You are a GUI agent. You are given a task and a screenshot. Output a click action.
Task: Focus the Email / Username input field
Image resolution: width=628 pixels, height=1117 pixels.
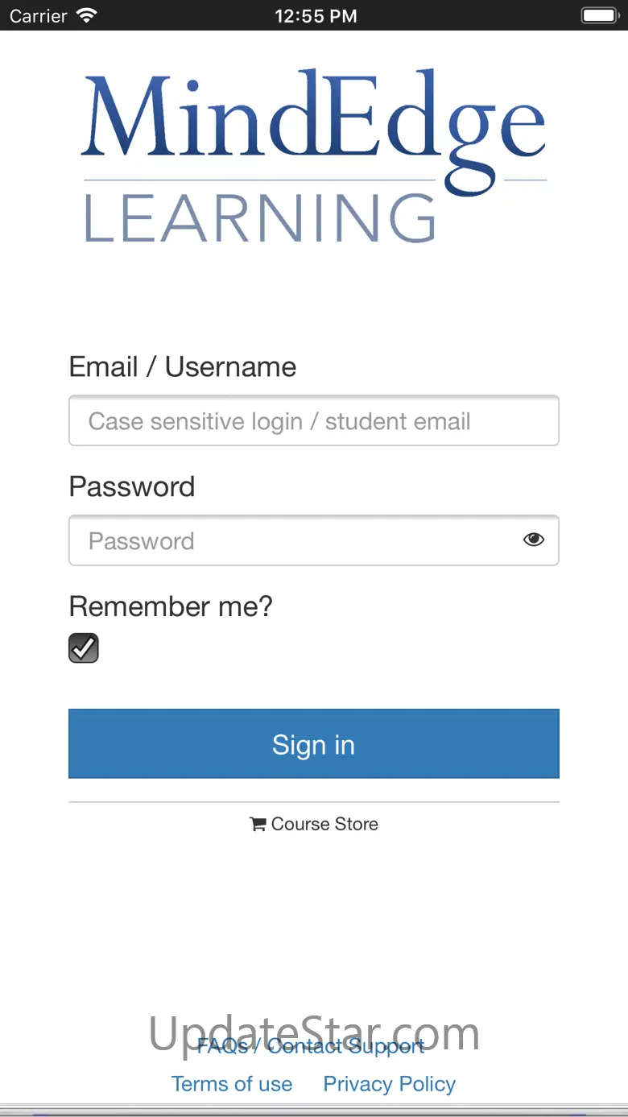click(x=314, y=420)
